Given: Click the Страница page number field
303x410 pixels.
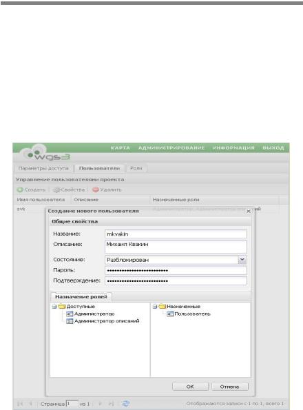Looking at the screenshot, I should tap(72, 404).
